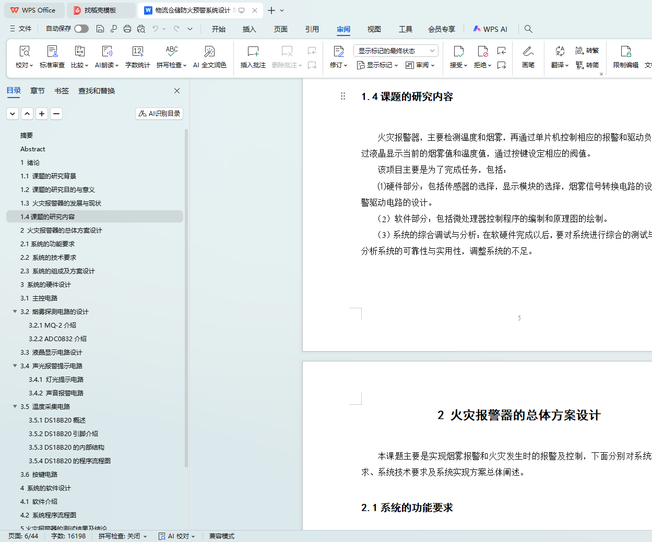Viewport: 652px width, 542px height.
Task: Click the AI识别目录 button
Action: click(x=159, y=113)
